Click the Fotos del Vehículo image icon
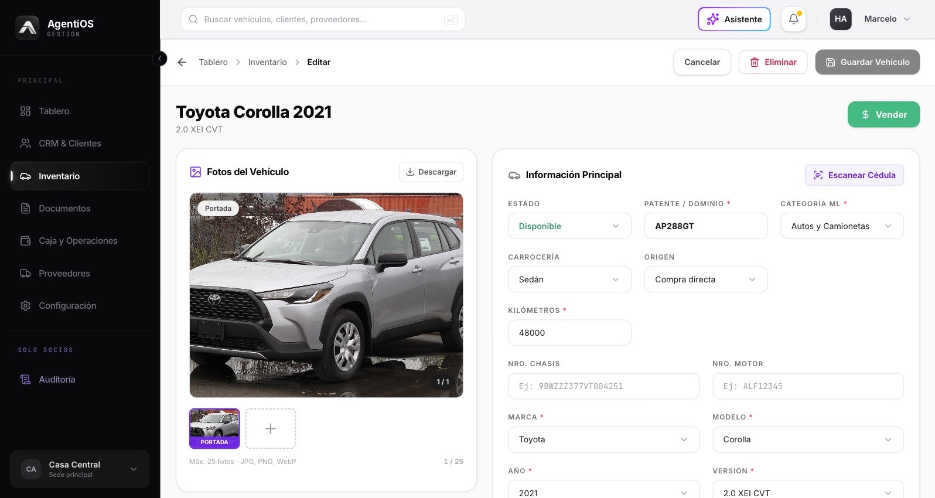This screenshot has height=498, width=935. [x=196, y=172]
